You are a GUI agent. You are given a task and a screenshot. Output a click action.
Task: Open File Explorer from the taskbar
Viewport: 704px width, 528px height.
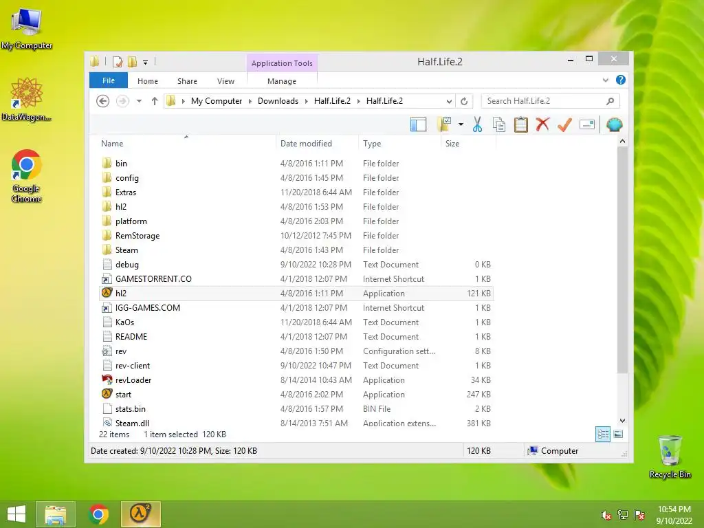pyautogui.click(x=56, y=514)
